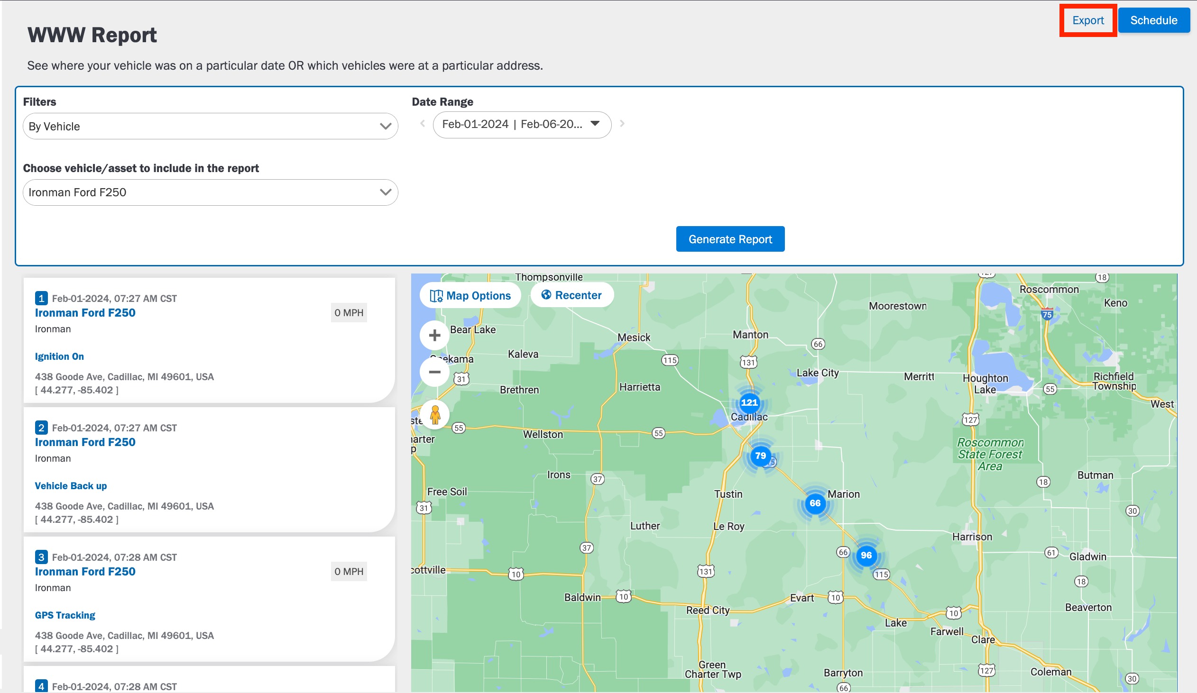Screen dimensions: 1197x693
Task: Generate the WWW report
Action: coord(730,239)
